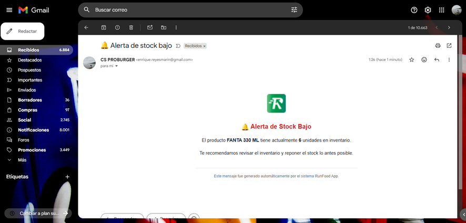Open the account profile avatar
Viewport: 466px width, 223px height.
pos(457,10)
